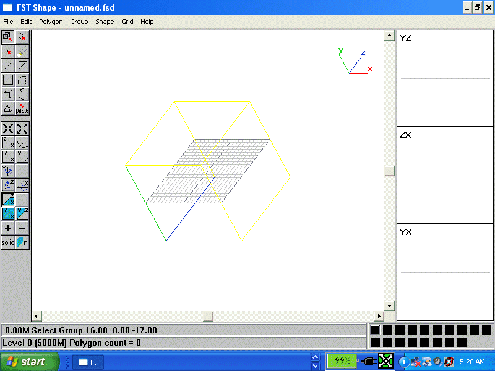Activate the line drawing tool
Screen dimensions: 495x371
7,65
